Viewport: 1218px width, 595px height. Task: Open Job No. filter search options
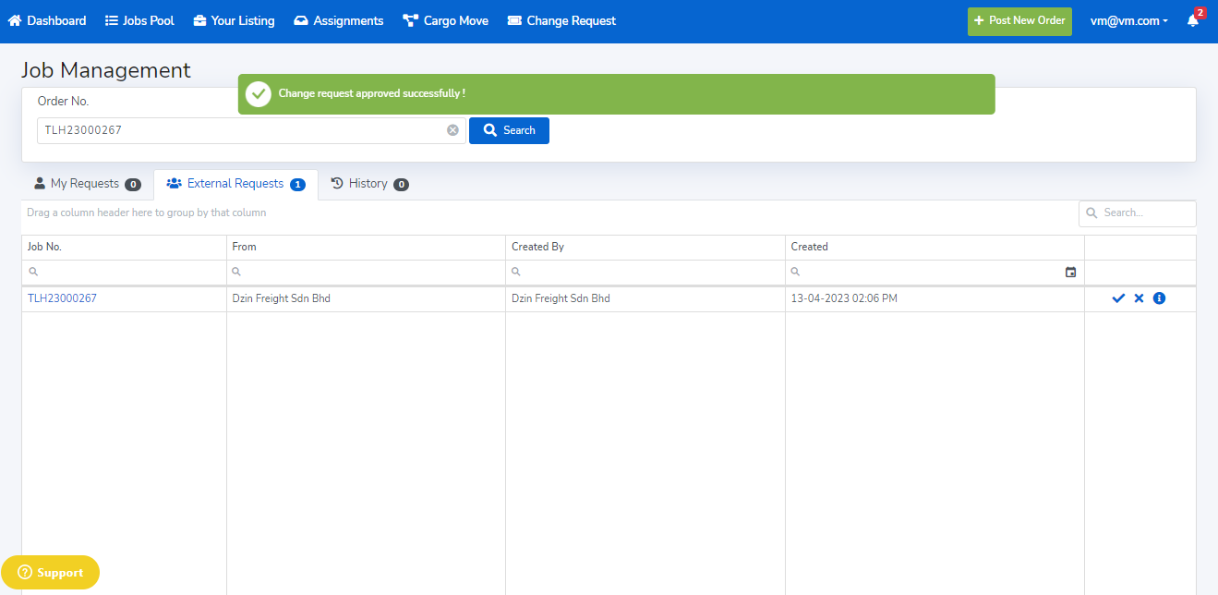[x=34, y=273]
